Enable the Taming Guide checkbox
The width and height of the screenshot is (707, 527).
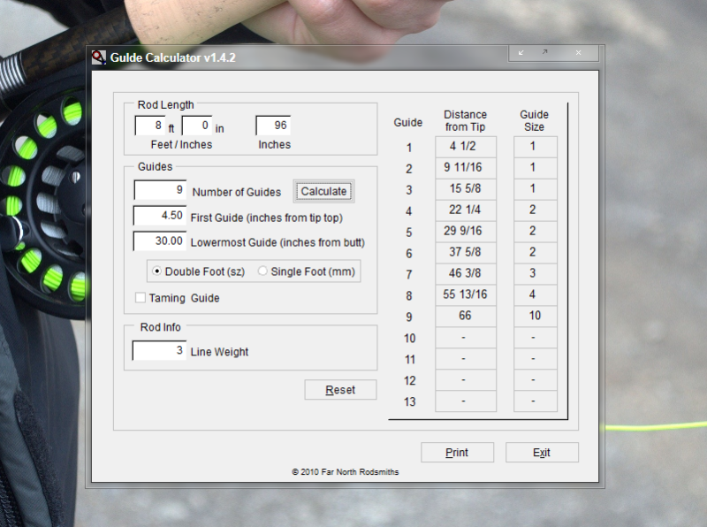pyautogui.click(x=141, y=298)
